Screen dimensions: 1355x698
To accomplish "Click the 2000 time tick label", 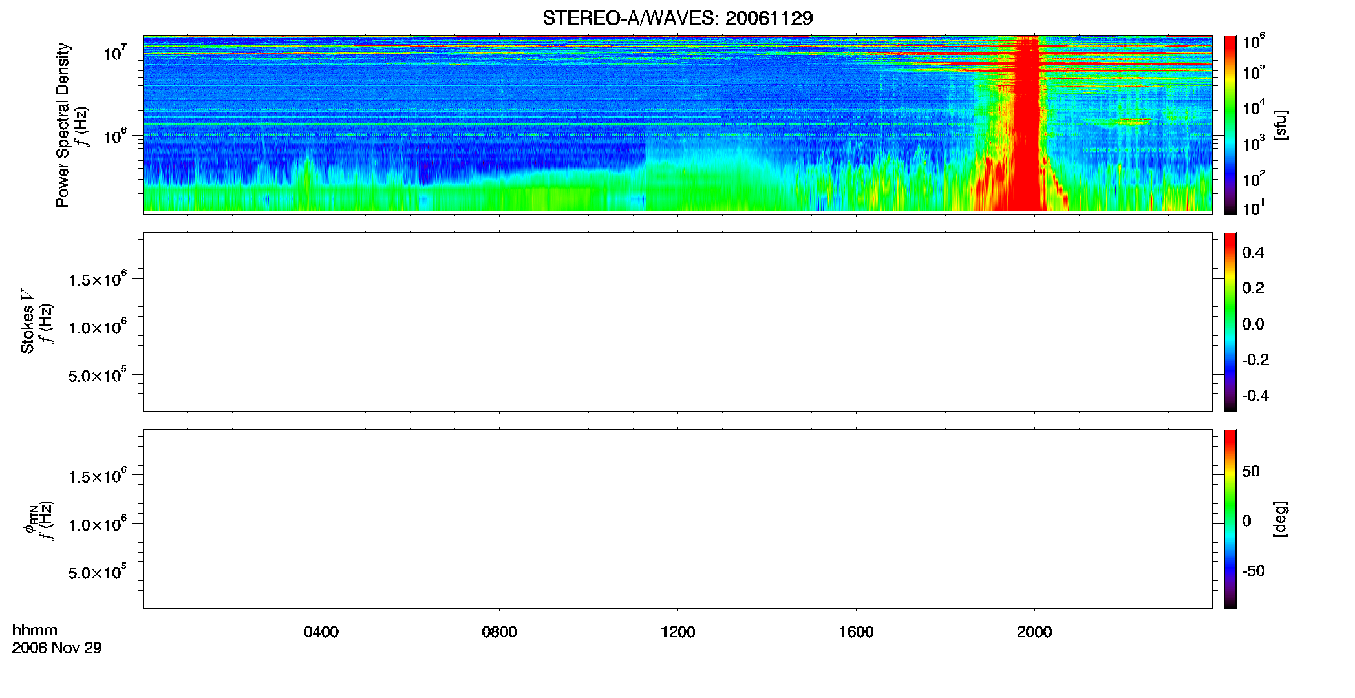I will point(1034,632).
